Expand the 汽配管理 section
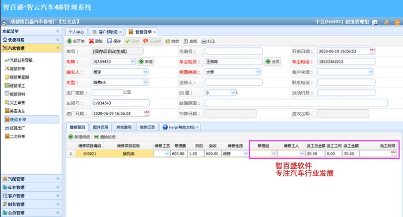The width and height of the screenshot is (403, 217). (58, 179)
